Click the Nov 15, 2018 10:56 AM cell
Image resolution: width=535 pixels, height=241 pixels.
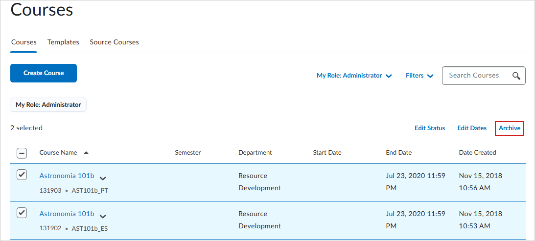coord(480,182)
